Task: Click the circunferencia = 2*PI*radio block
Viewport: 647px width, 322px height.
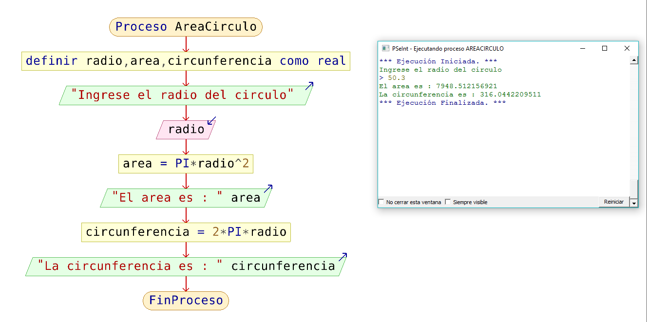Action: pyautogui.click(x=186, y=232)
